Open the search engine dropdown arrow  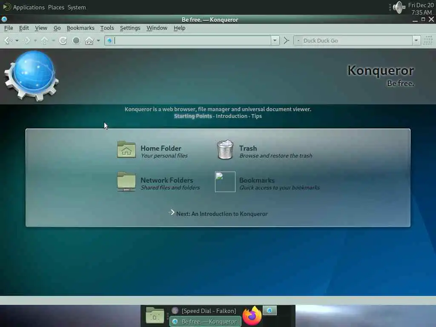pyautogui.click(x=416, y=40)
